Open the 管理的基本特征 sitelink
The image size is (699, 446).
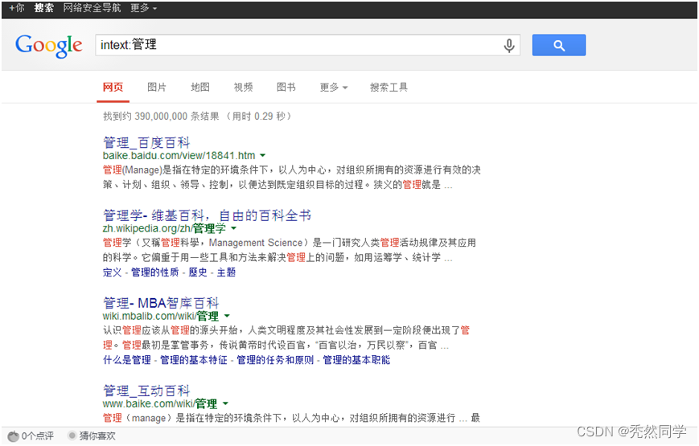(x=194, y=359)
